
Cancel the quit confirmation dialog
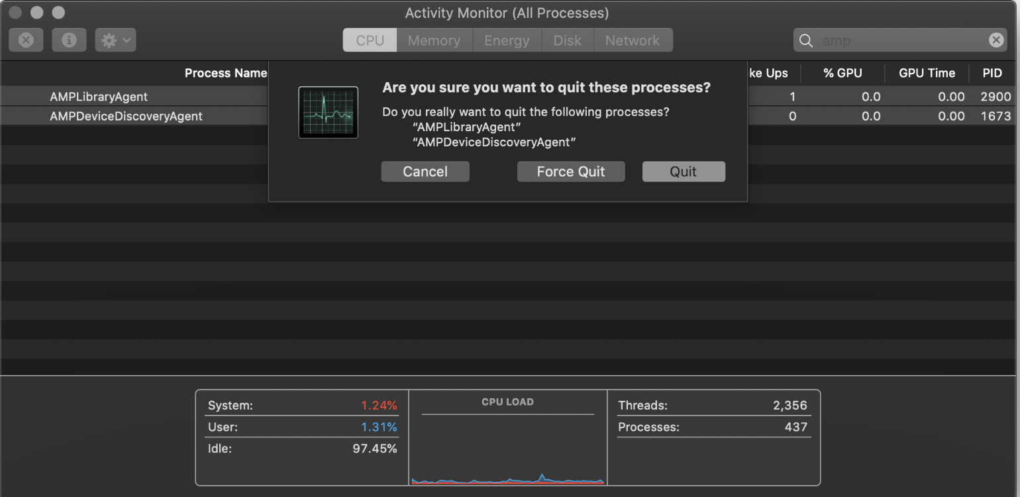[x=425, y=171]
